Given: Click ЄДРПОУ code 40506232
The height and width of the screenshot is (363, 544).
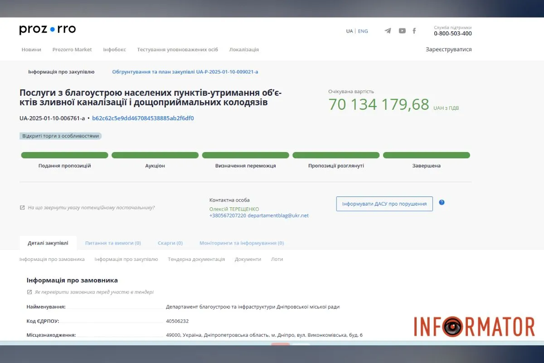Looking at the screenshot, I should pos(177,321).
